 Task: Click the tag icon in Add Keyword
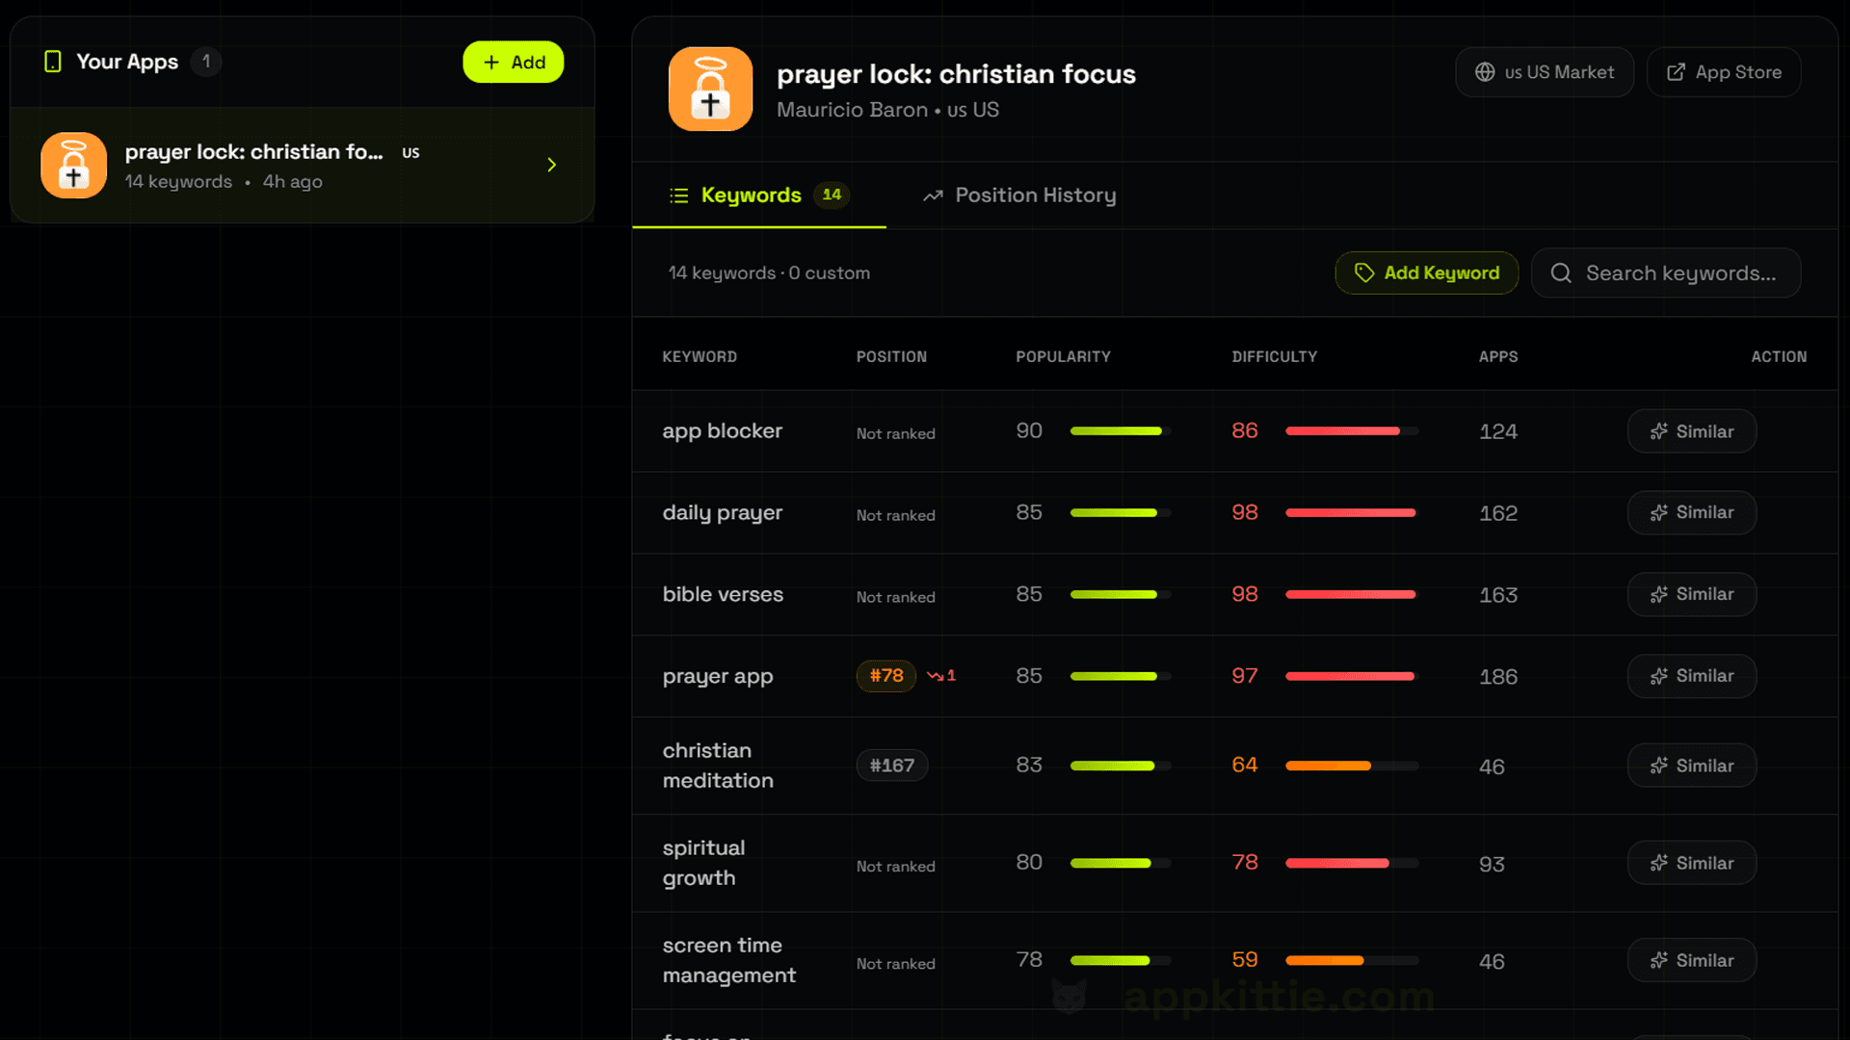[x=1363, y=273]
